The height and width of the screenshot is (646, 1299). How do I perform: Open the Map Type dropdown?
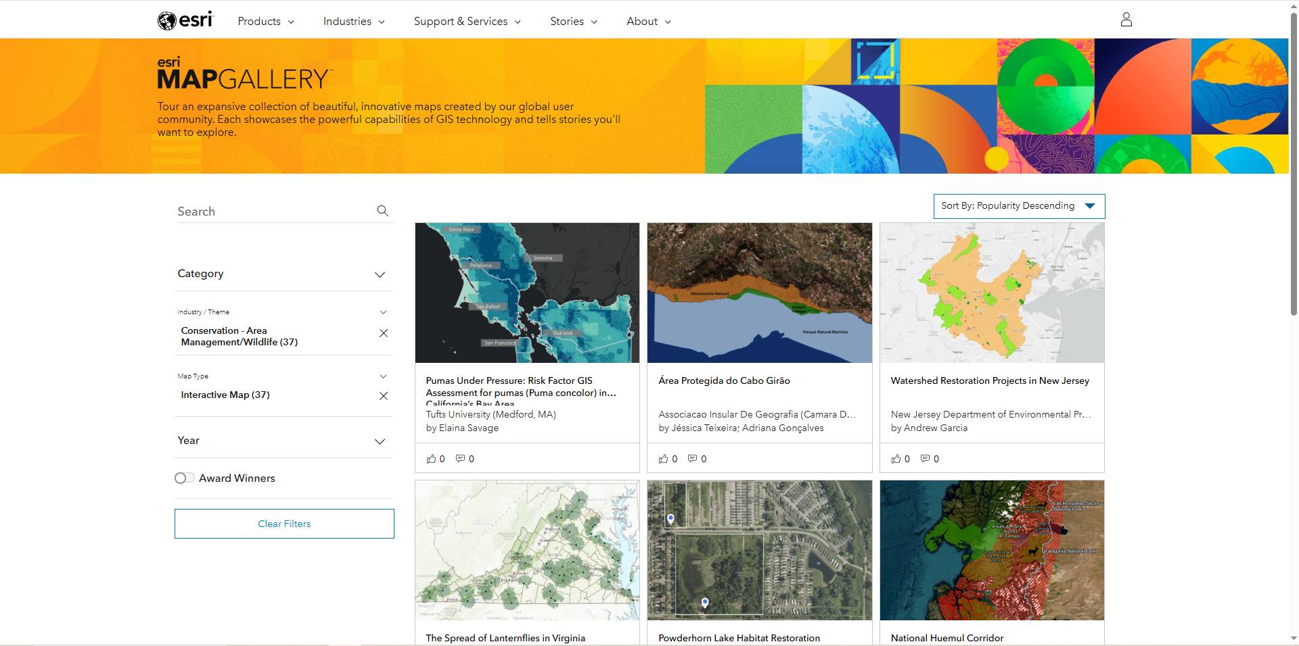(x=283, y=376)
